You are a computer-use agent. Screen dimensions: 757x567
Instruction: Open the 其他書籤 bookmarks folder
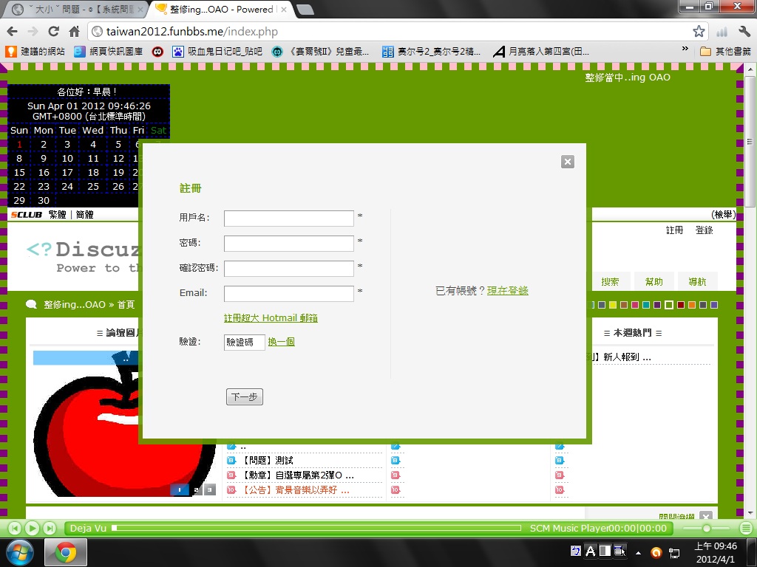[x=724, y=52]
